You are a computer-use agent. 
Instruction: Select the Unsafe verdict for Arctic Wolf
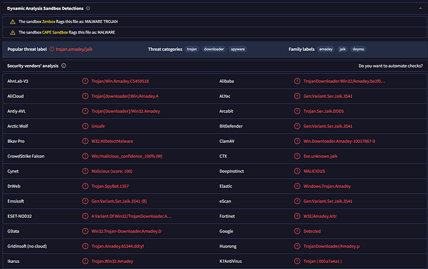pyautogui.click(x=98, y=126)
